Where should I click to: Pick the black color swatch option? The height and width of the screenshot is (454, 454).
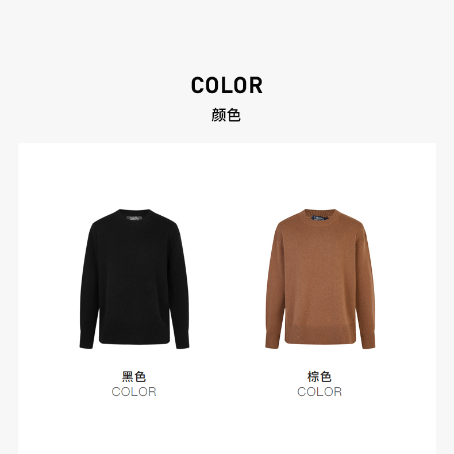[x=134, y=279]
